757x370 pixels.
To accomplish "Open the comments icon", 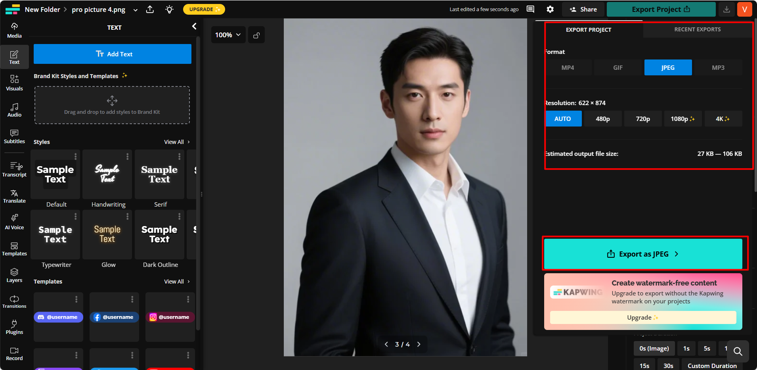I will click(x=530, y=9).
